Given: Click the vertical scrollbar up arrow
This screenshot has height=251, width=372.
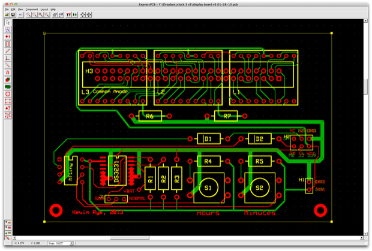Looking at the screenshot, I should pyautogui.click(x=365, y=21).
